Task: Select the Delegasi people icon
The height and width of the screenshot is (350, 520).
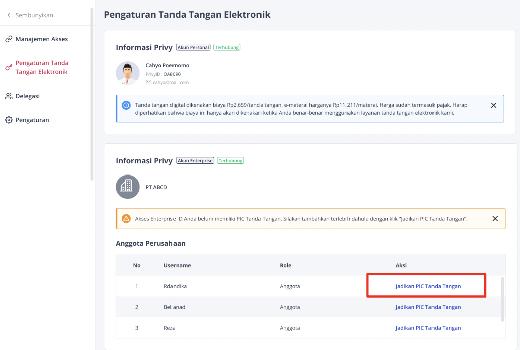Action: [8, 96]
